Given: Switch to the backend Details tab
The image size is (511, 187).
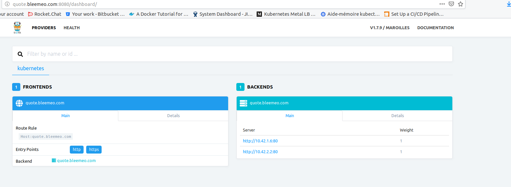Looking at the screenshot, I should click(x=398, y=116).
